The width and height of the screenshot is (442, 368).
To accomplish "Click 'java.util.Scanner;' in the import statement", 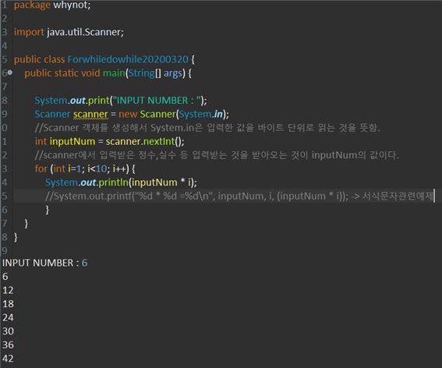I will [x=85, y=32].
